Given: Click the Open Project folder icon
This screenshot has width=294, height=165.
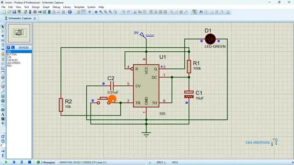Looking at the screenshot, I should pos(9,12).
